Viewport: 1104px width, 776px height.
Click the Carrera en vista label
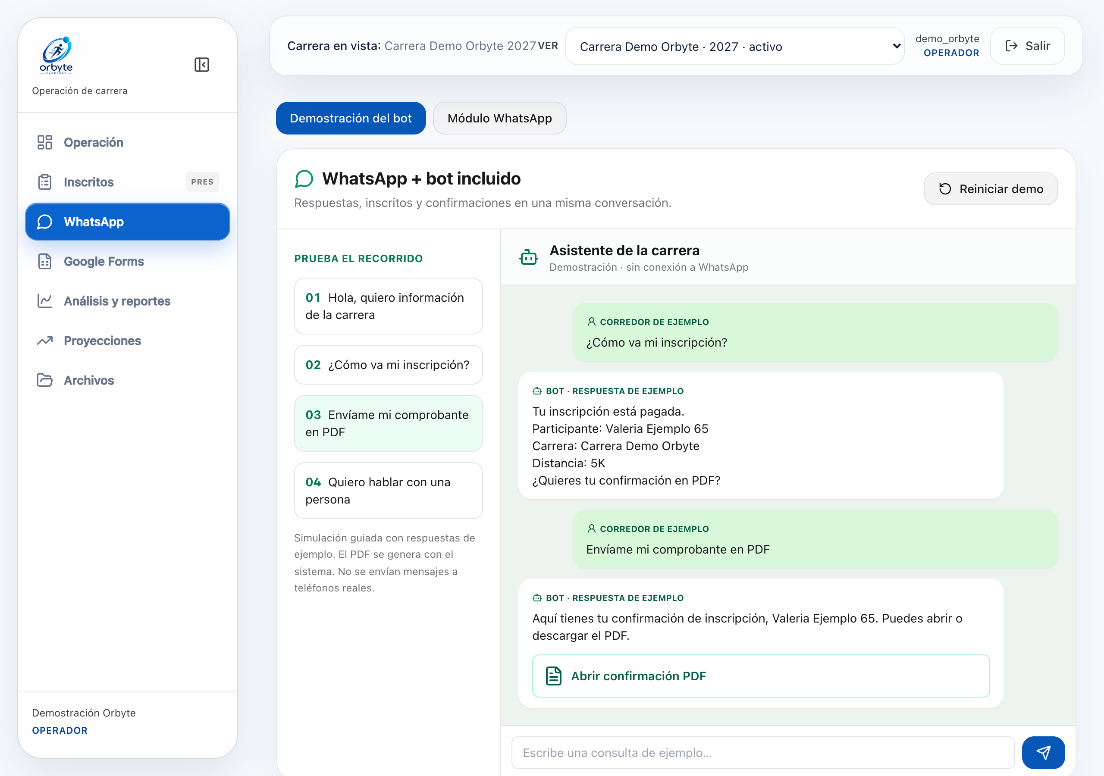[334, 46]
